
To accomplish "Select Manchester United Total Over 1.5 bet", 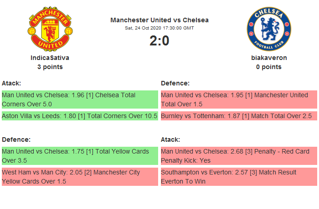I will click(239, 100).
